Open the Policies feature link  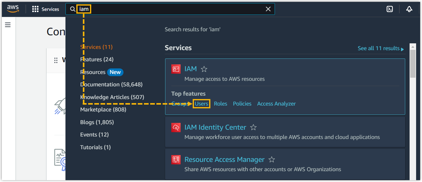pos(242,104)
